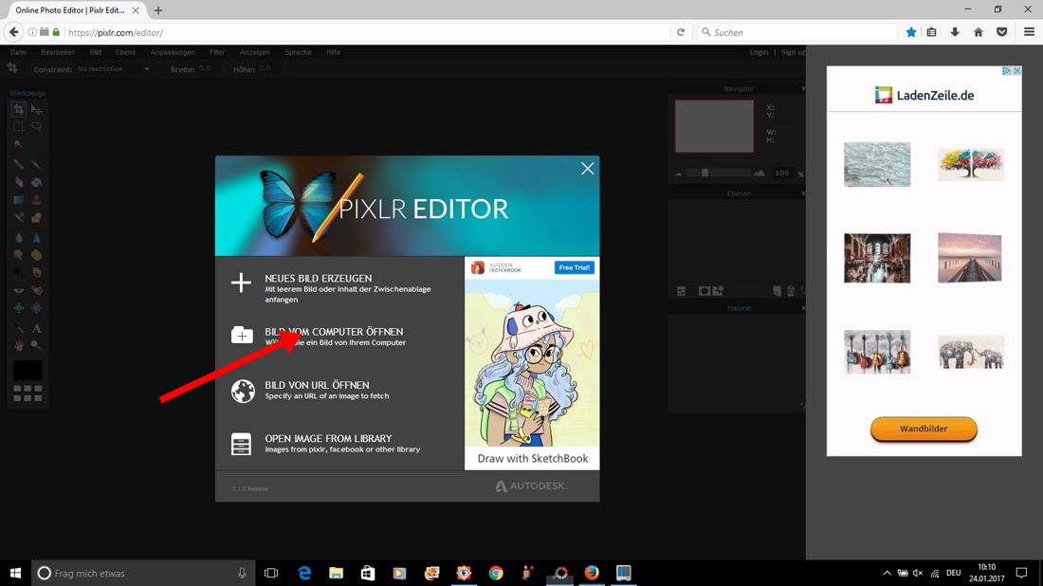Open the Ebene menu
This screenshot has width=1043, height=586.
125,52
